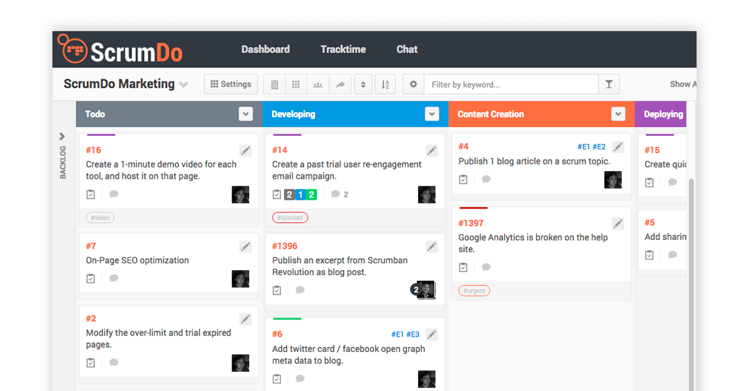Open the Developing column dropdown
749x391 pixels.
[432, 114]
